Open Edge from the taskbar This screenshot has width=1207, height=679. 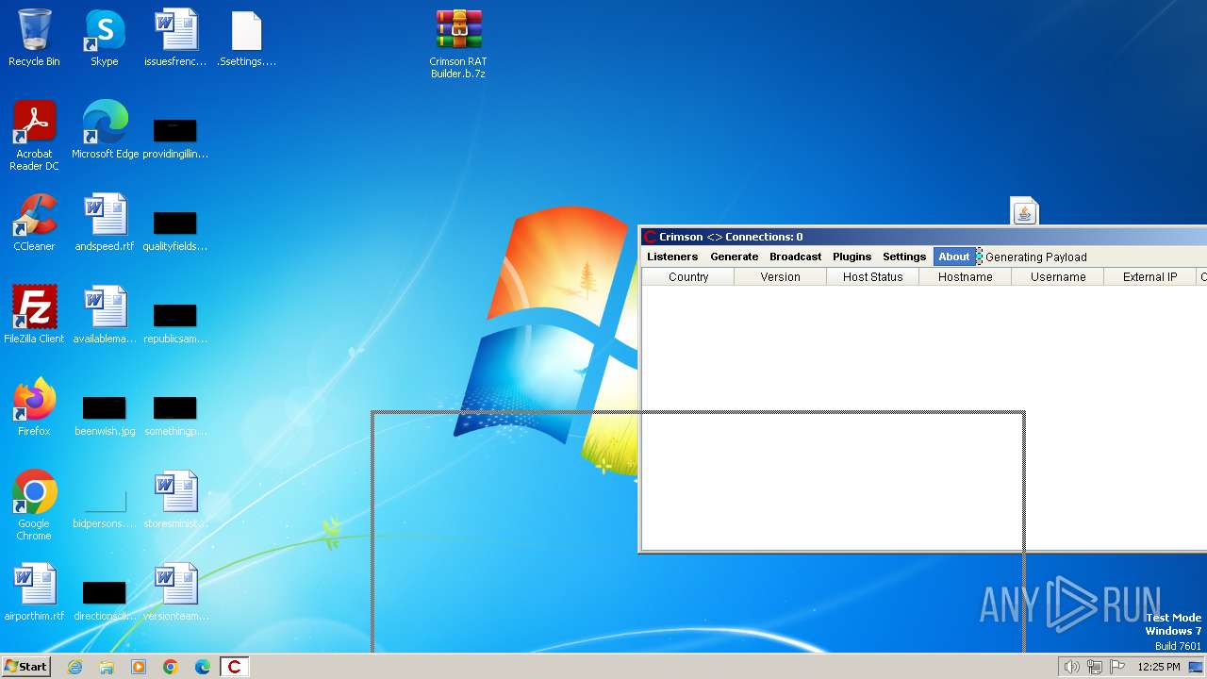tap(203, 667)
